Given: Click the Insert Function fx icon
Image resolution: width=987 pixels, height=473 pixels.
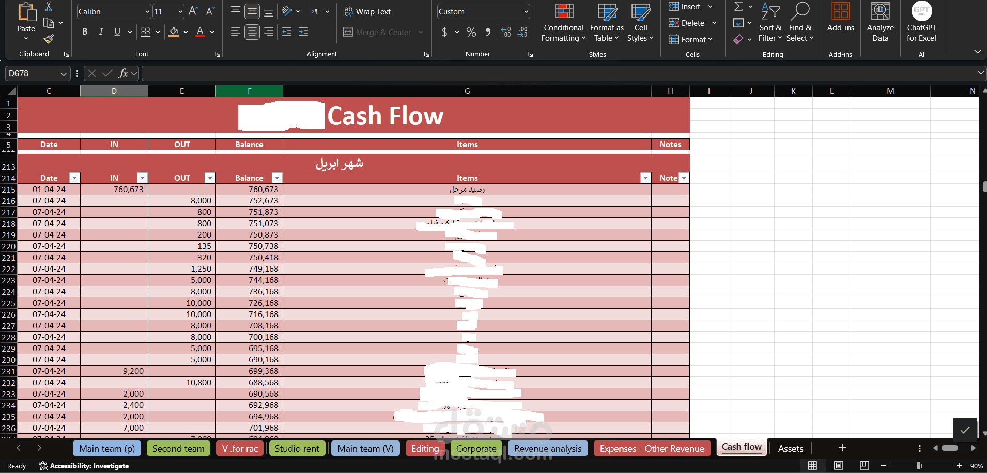Looking at the screenshot, I should 123,73.
